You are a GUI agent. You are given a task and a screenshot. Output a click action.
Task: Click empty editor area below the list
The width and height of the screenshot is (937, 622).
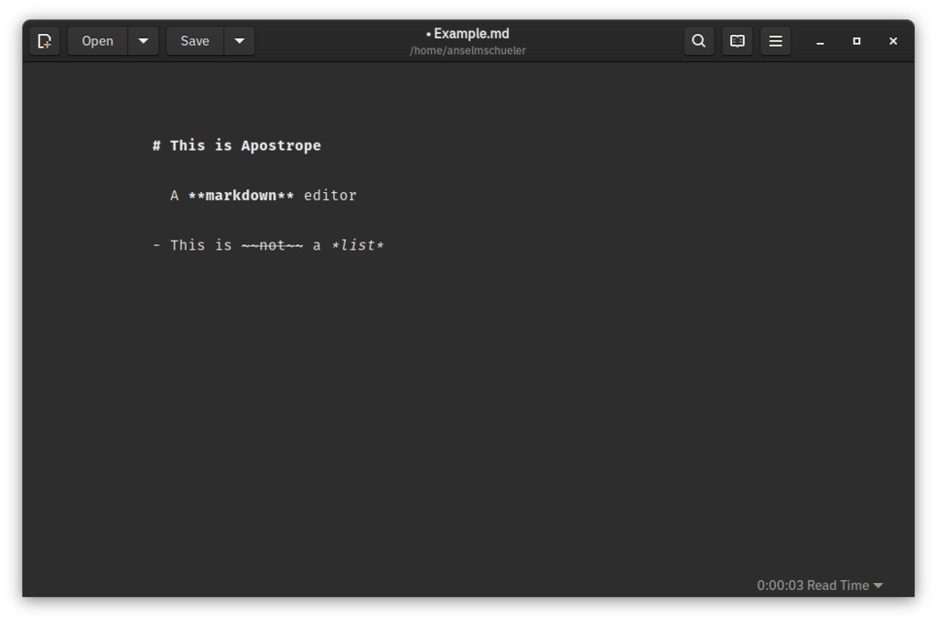[468, 406]
